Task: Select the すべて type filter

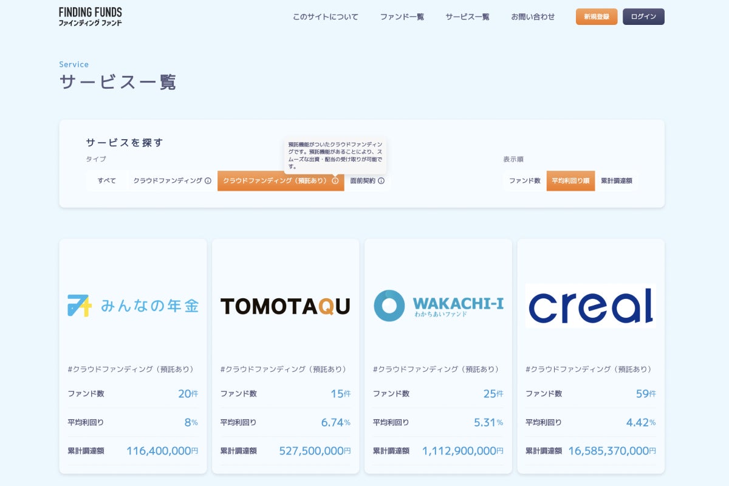Action: 107,181
